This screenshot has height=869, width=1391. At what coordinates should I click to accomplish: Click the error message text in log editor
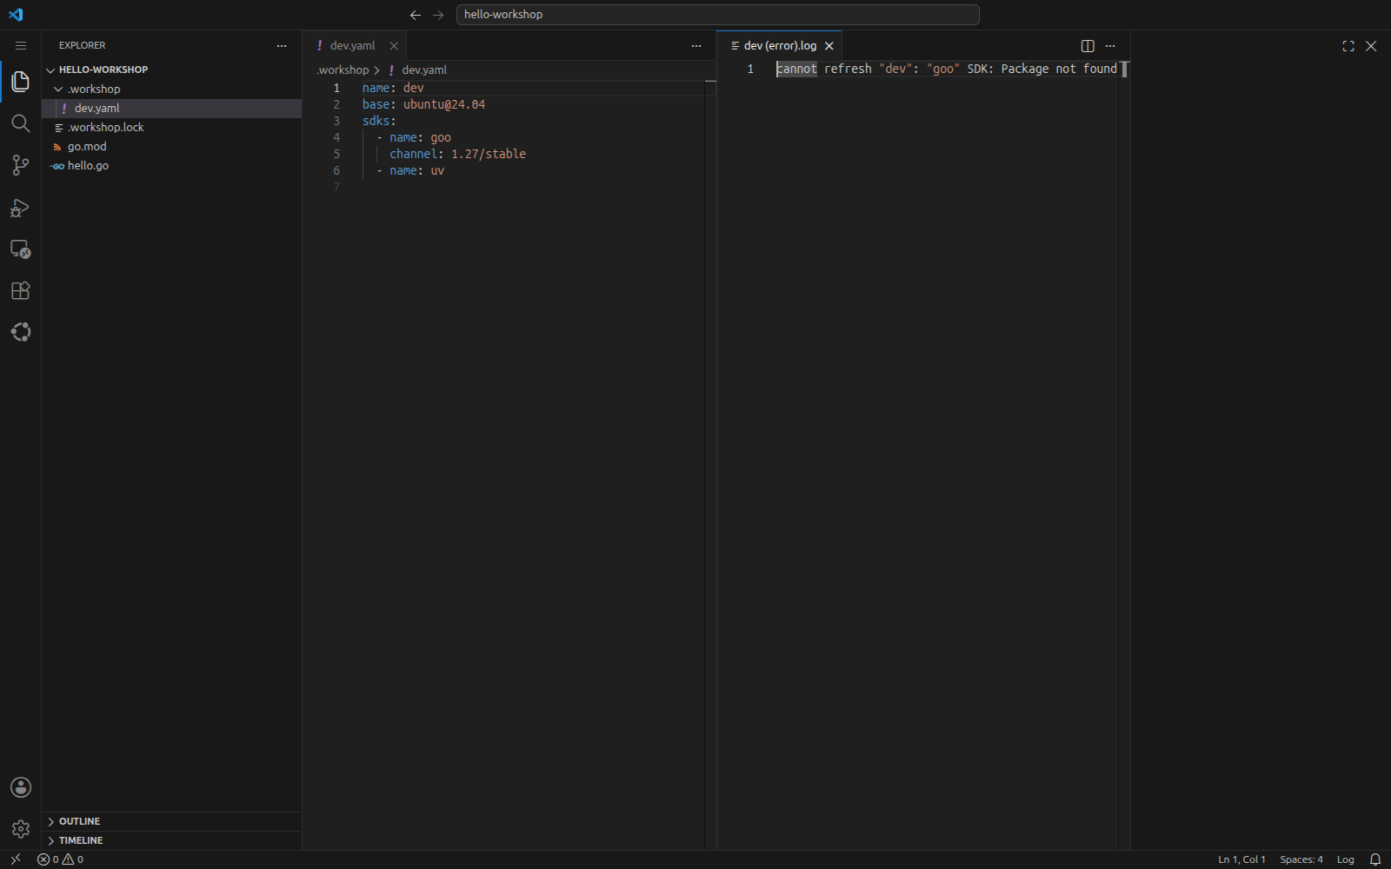pyautogui.click(x=947, y=69)
